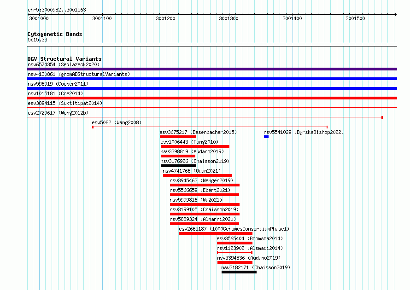Click nsv3176926 (Chaisson2019) label
Screen dimensions: 410x290
195,161
